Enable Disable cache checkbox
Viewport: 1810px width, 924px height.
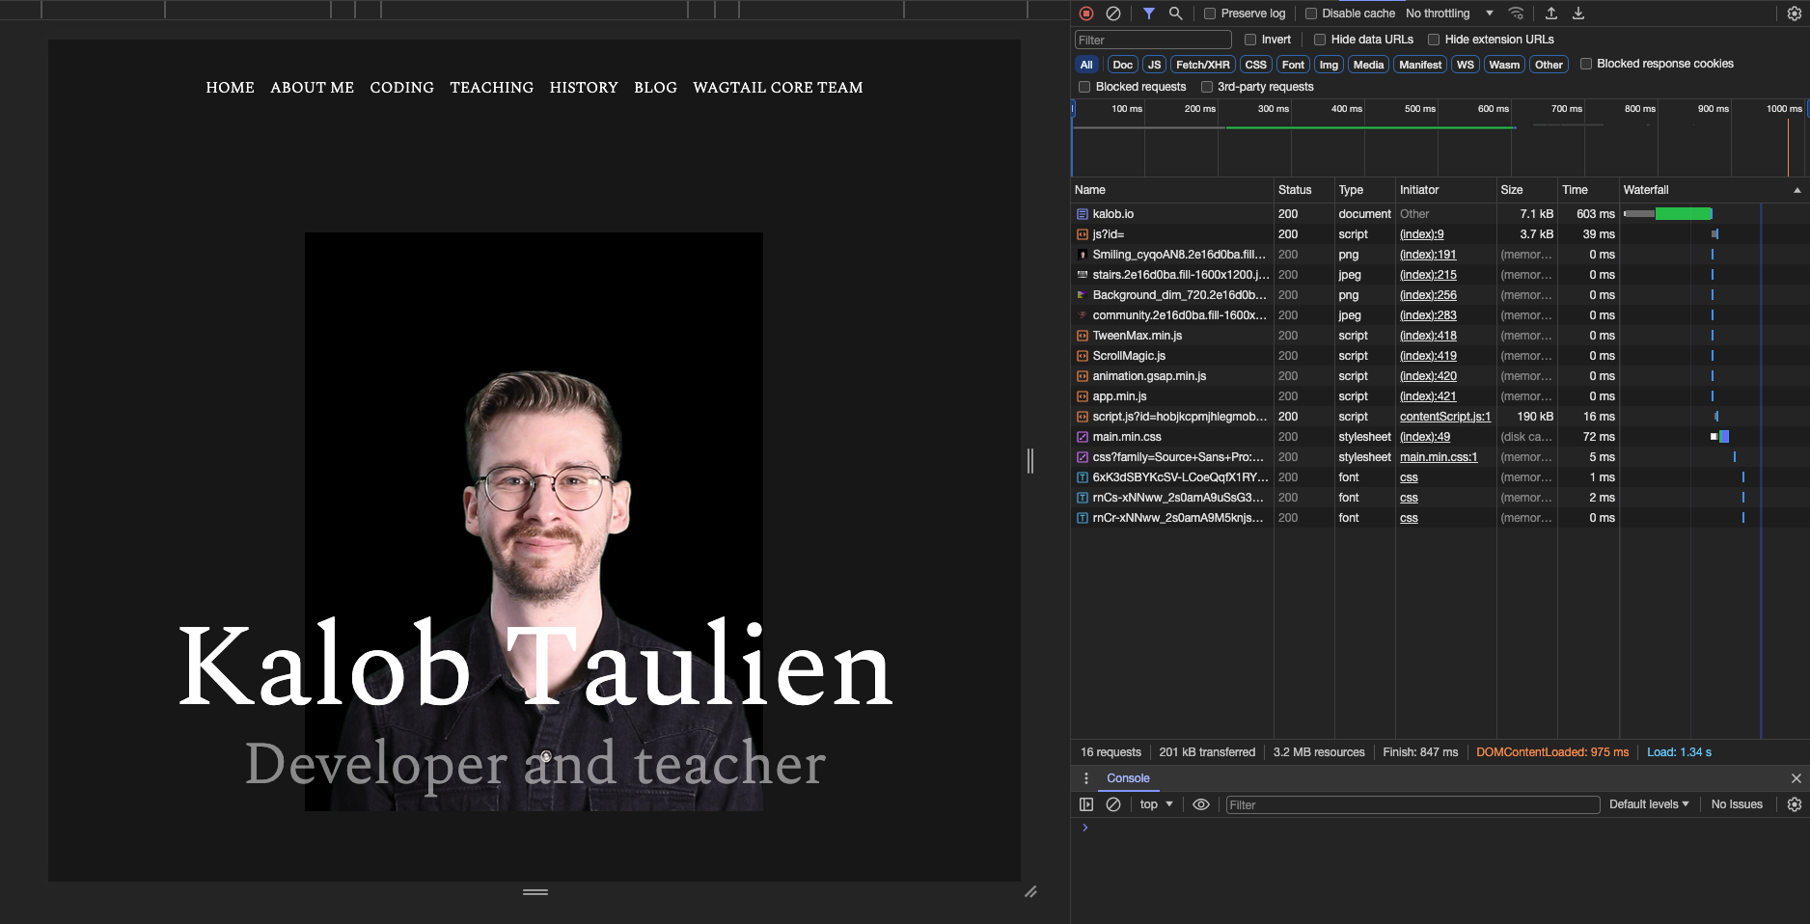[1311, 14]
